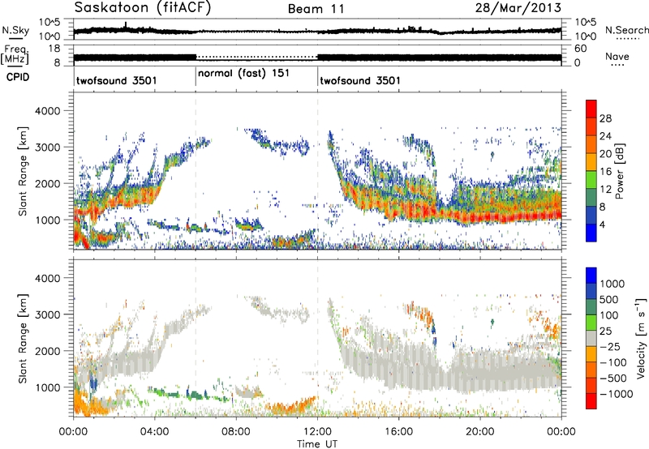Click the 'Power [dB]' colorbar label
The image size is (649, 449).
point(619,171)
